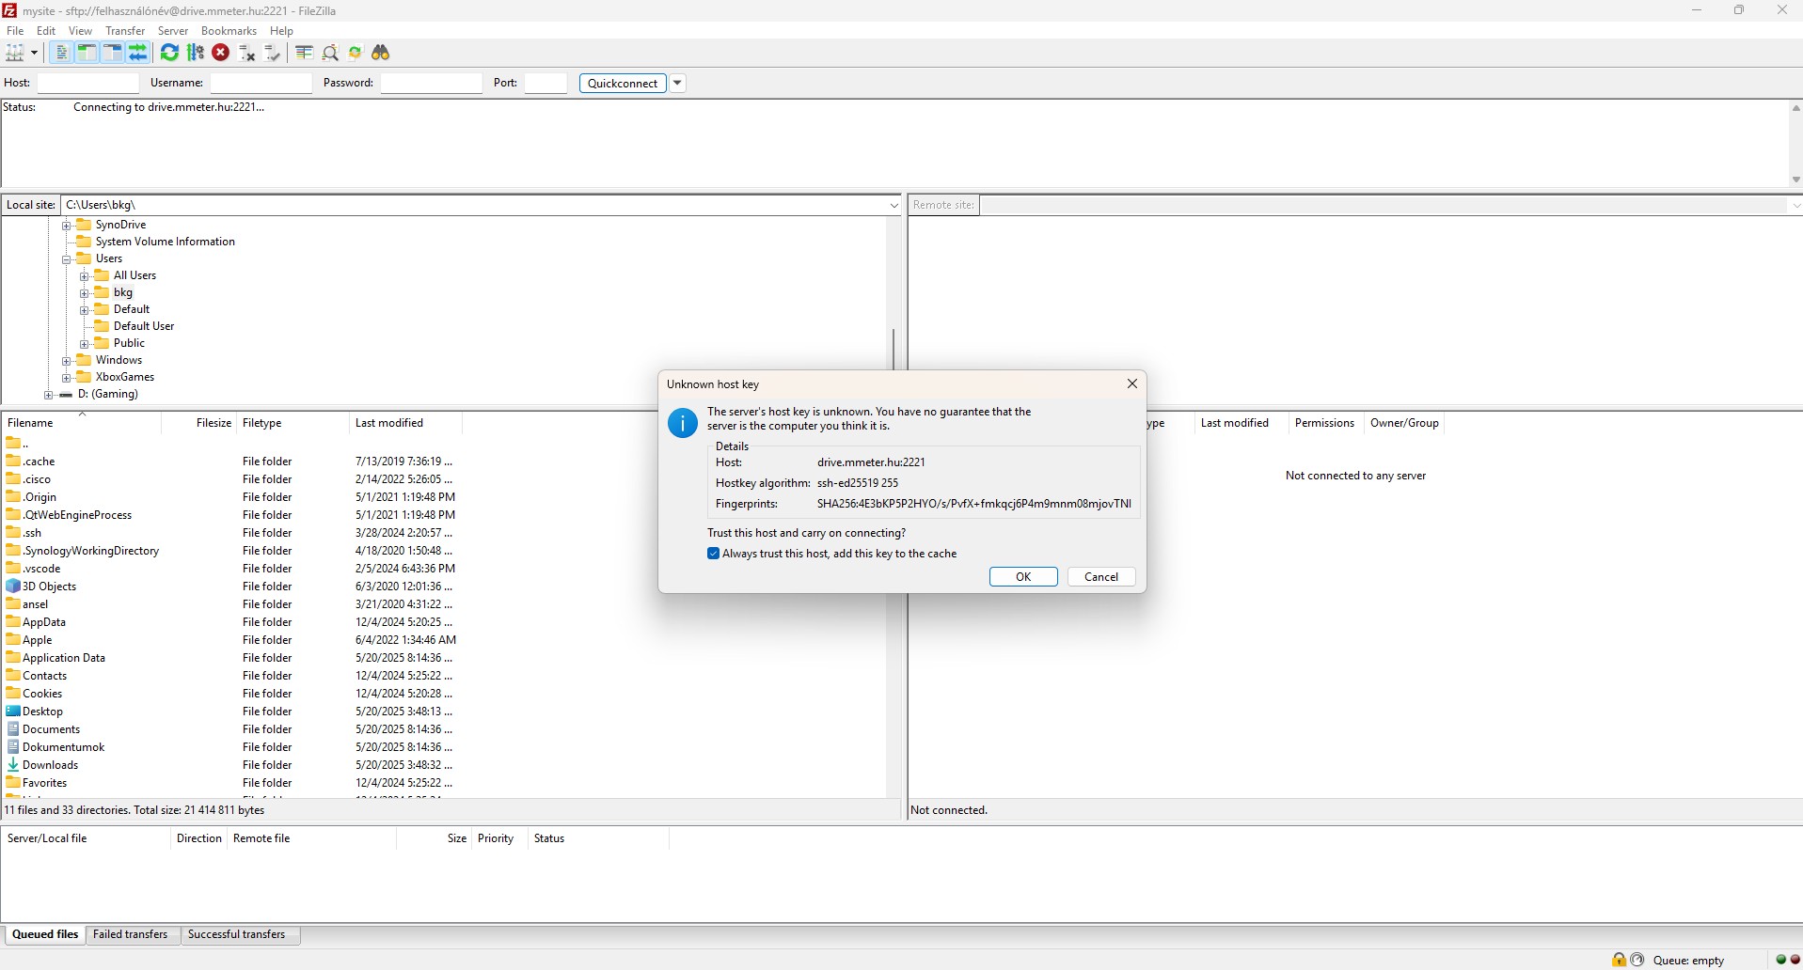1803x970 pixels.
Task: Toggle message log display
Action: (61, 53)
